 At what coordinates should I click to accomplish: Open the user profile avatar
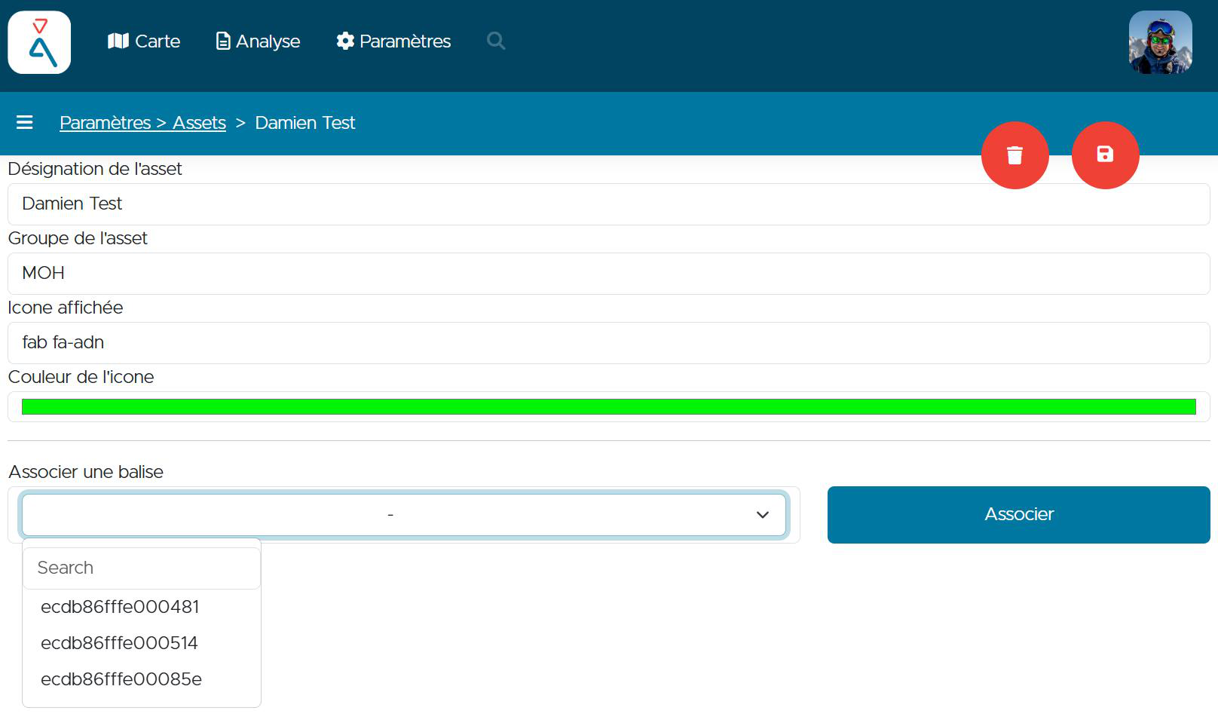[x=1160, y=42]
